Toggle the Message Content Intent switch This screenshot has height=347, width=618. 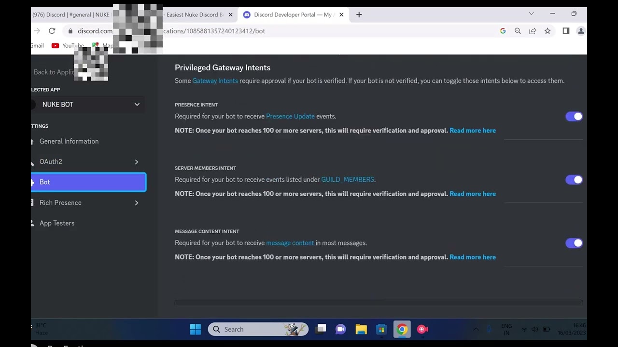[574, 243]
